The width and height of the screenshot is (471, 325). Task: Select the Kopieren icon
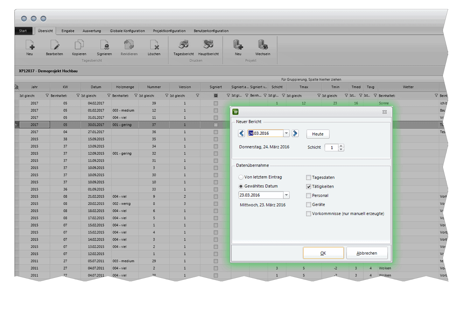click(x=79, y=45)
